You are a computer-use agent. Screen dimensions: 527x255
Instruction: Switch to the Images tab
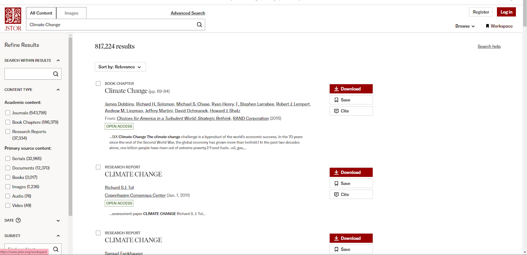71,13
